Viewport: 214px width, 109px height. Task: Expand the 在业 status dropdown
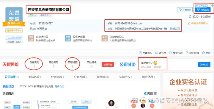33,15
